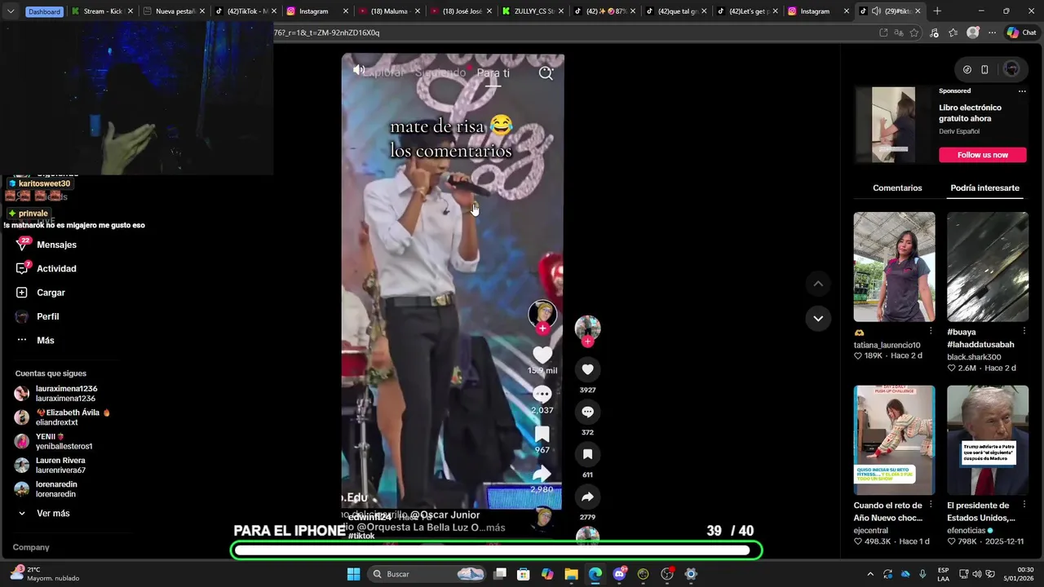The height and width of the screenshot is (587, 1044).
Task: Open three-dot menu on sponsored ad
Action: click(1022, 91)
